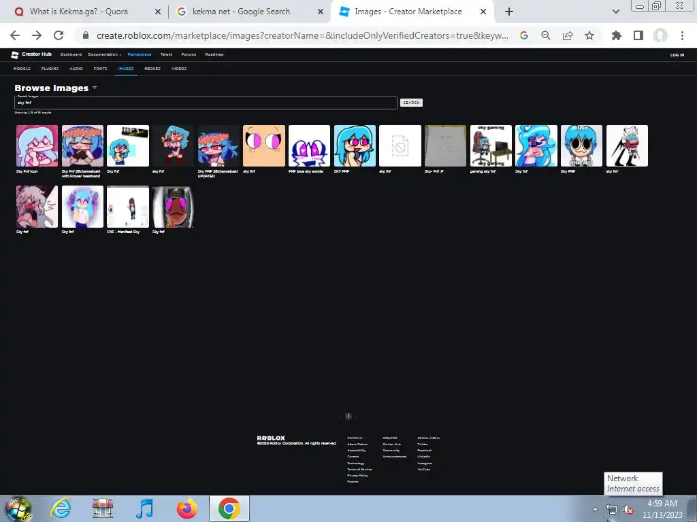
Task: Click the ROBLOX footer logo
Action: (x=271, y=438)
